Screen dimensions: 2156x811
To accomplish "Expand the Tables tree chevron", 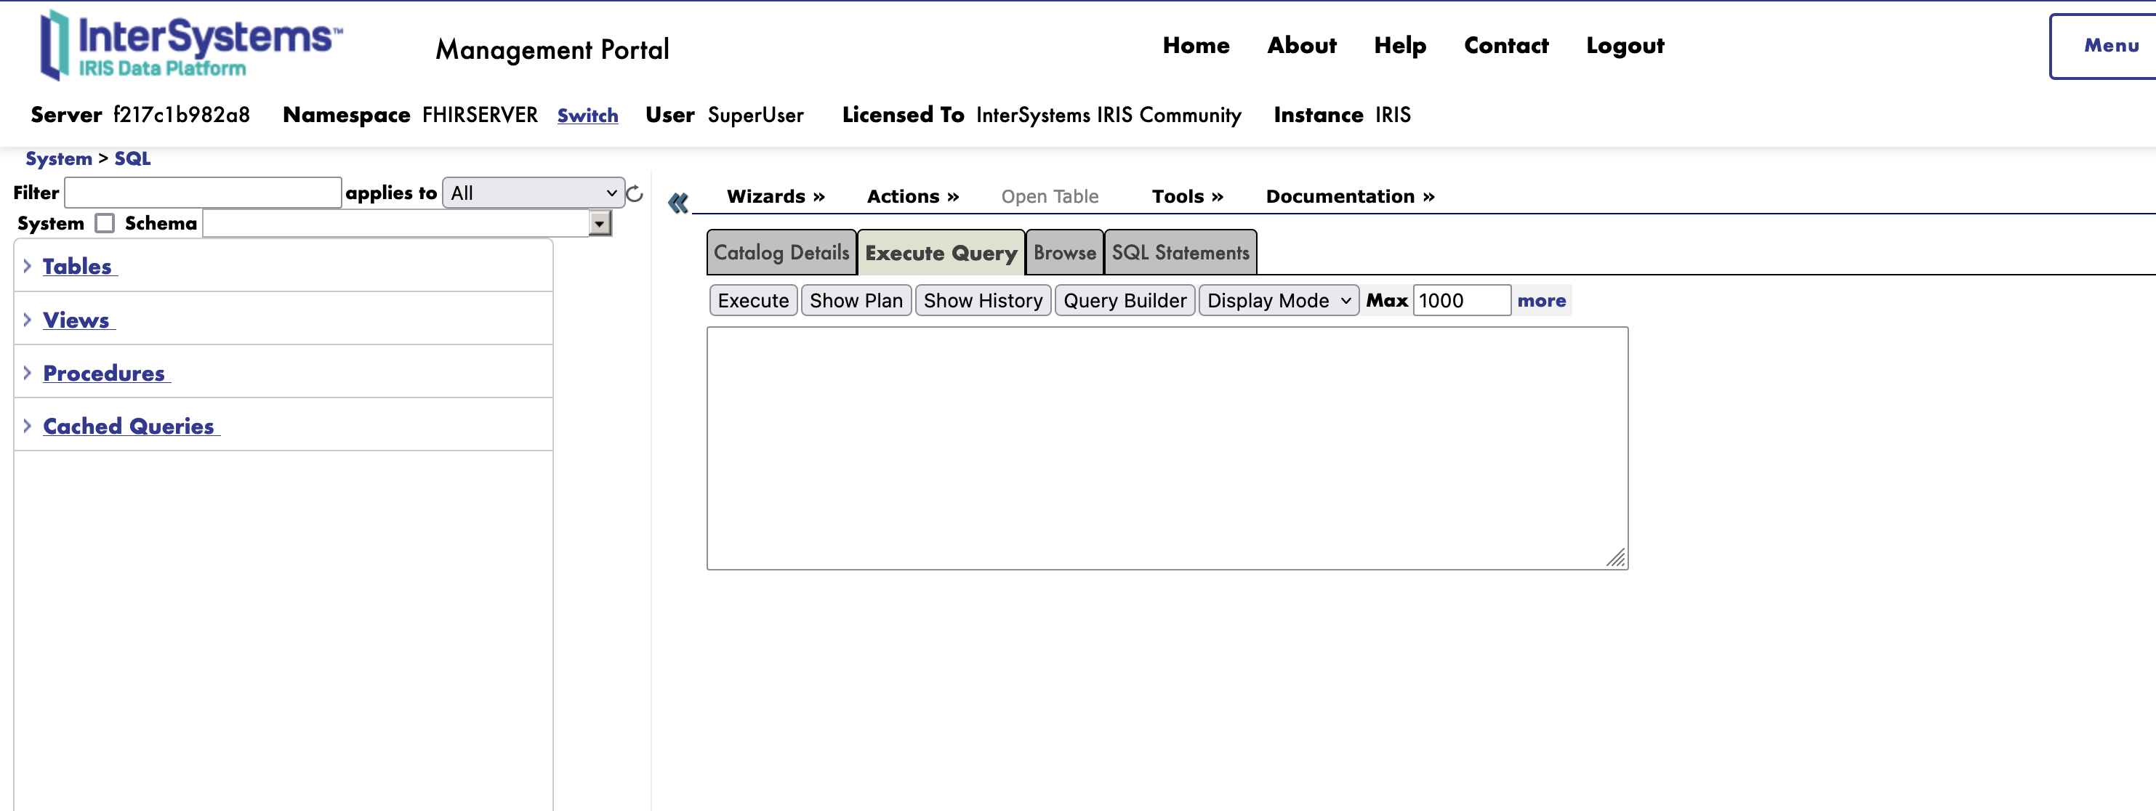I will click(x=28, y=266).
